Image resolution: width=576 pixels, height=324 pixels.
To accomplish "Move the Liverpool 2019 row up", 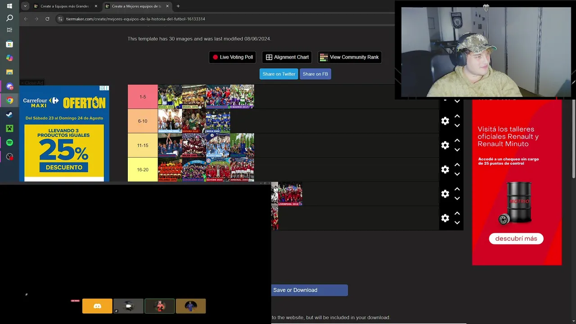I will [x=457, y=189].
